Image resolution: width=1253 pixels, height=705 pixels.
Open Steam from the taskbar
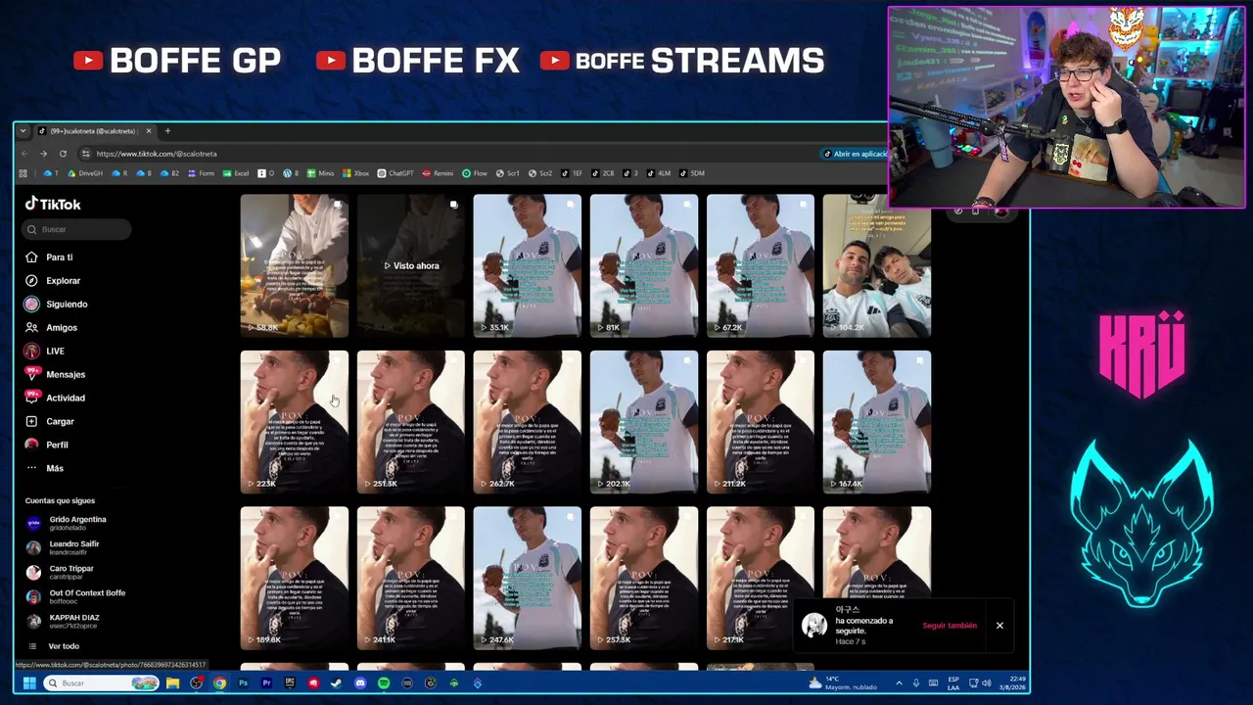pyautogui.click(x=337, y=683)
